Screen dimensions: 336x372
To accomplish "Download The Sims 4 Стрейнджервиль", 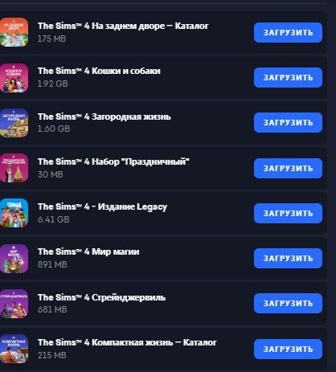I will point(288,303).
